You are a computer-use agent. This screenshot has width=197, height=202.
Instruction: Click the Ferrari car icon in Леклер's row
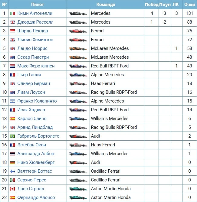pos(78,31)
